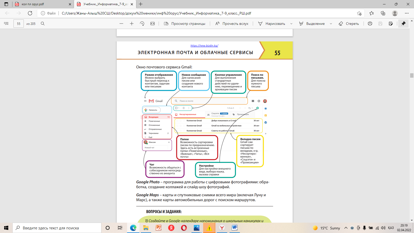Viewport: 414px width, 233px height.
Task: Open Opera browser from the taskbar
Action: click(184, 228)
